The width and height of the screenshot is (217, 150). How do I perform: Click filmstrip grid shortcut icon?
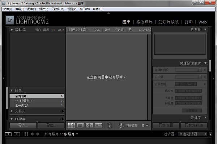click(26, 134)
